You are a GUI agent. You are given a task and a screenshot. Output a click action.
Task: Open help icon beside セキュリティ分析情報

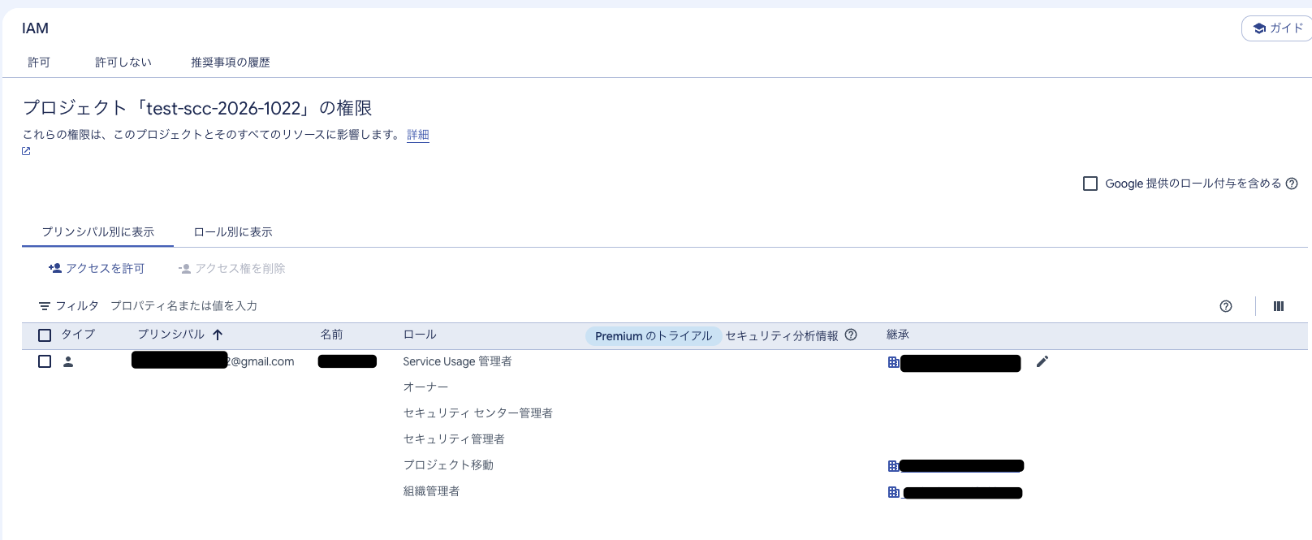[851, 335]
